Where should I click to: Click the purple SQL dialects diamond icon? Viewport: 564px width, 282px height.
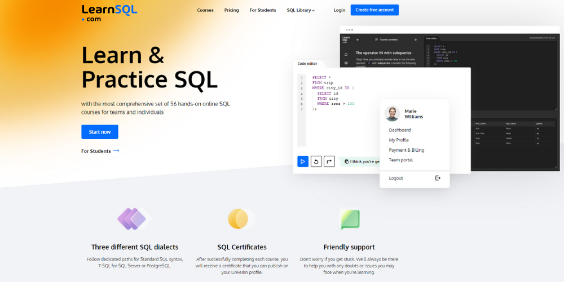pyautogui.click(x=135, y=219)
